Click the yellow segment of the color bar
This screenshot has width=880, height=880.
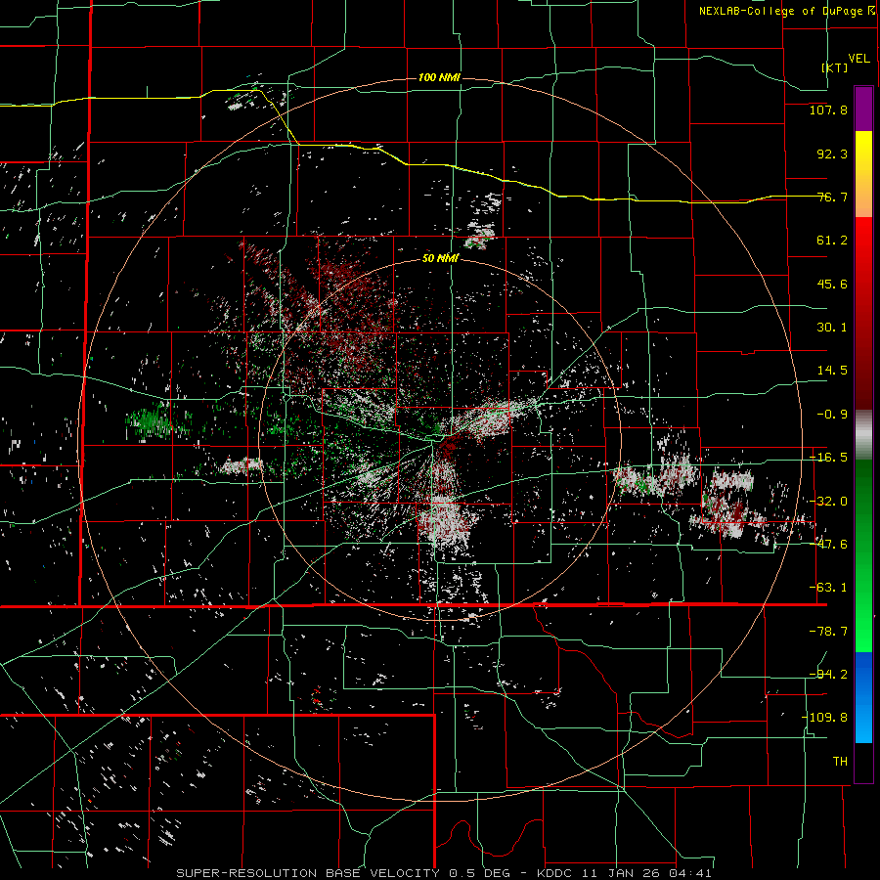pos(863,174)
